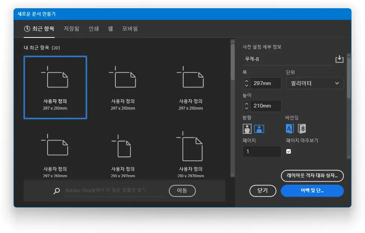The image size is (365, 233).
Task: Click the 이동 button next to search
Action: (x=182, y=191)
